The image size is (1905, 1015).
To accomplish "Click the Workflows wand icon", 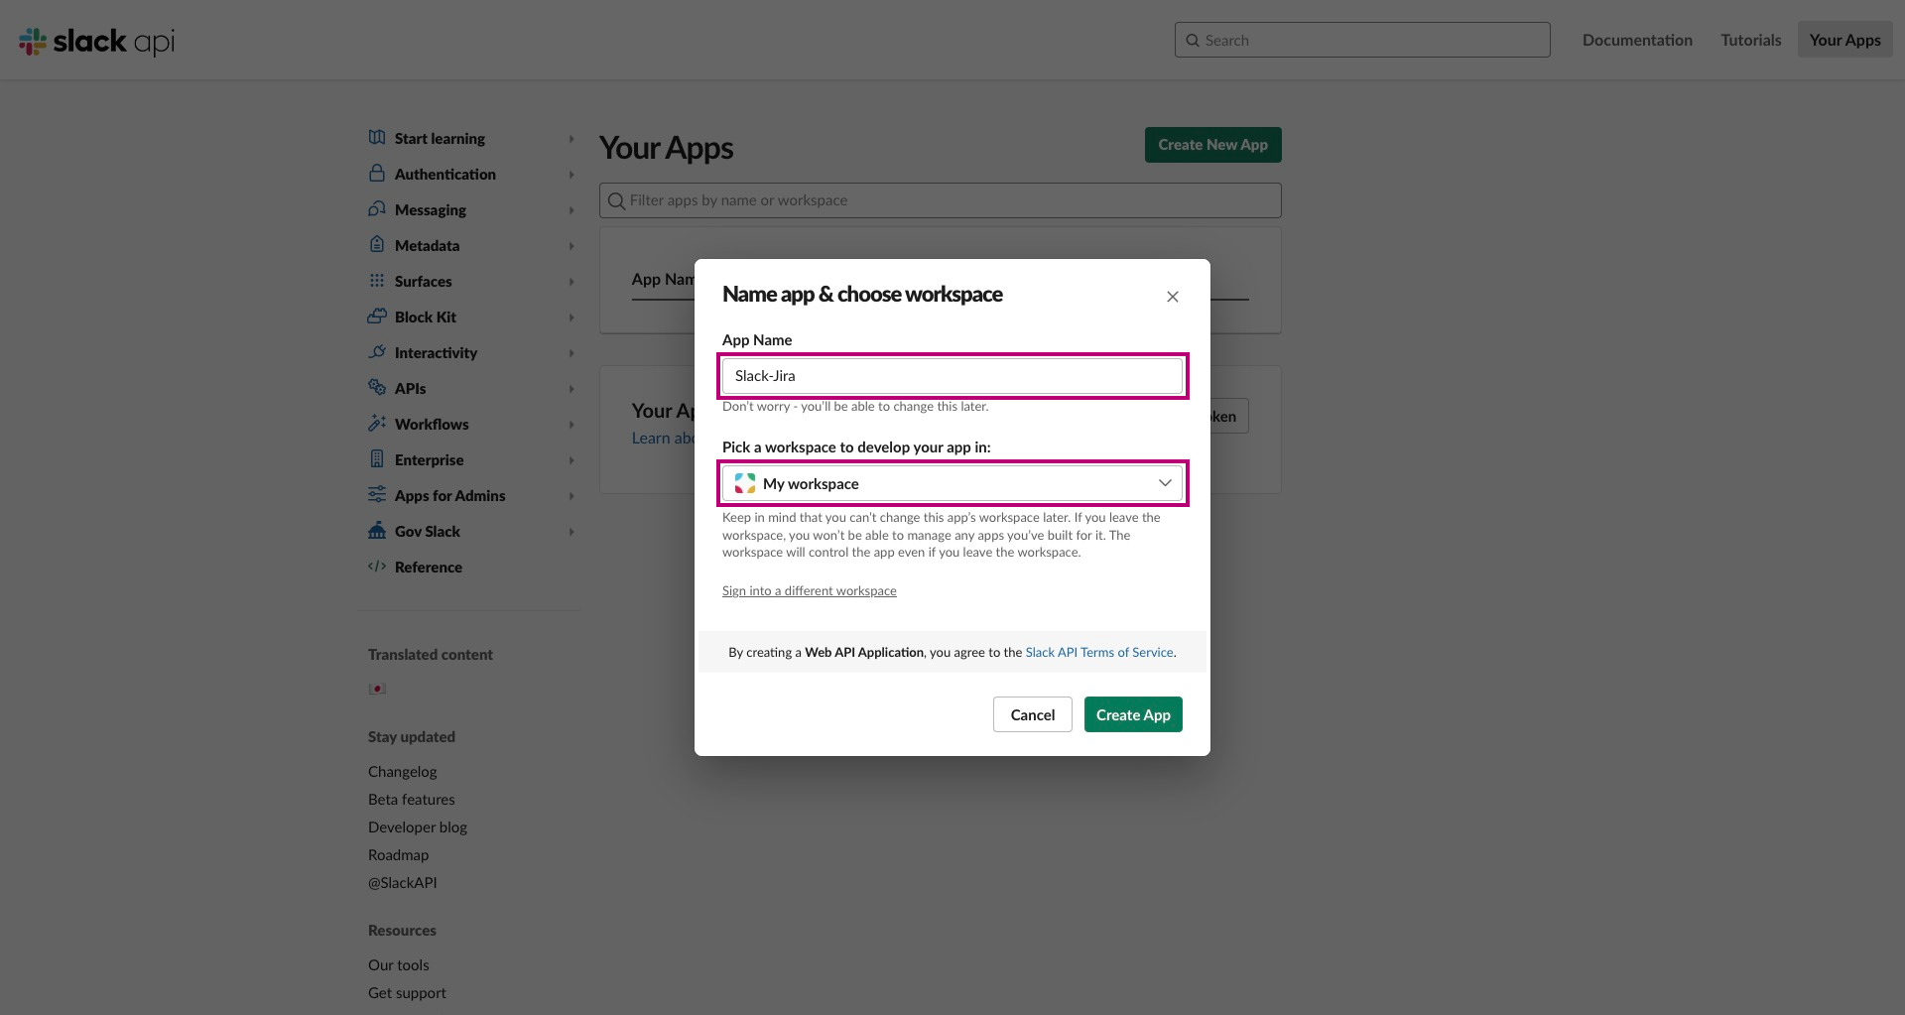I will (x=377, y=423).
